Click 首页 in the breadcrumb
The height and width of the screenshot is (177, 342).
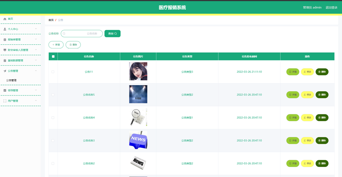coord(51,20)
